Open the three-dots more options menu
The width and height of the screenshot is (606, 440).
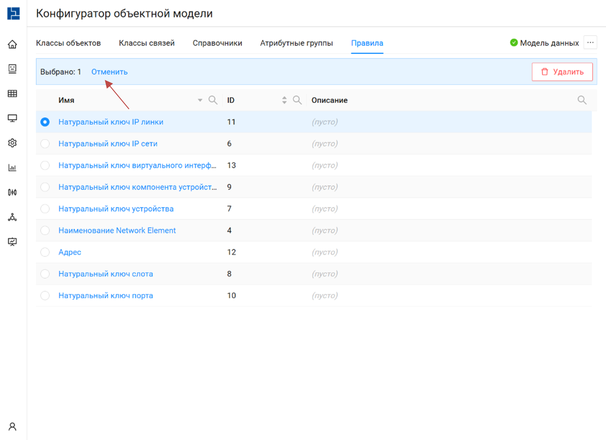[590, 43]
